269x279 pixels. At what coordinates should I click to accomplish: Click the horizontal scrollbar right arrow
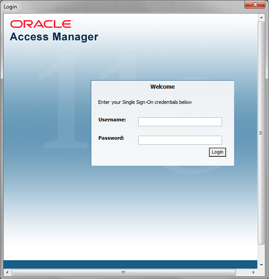pos(253,272)
